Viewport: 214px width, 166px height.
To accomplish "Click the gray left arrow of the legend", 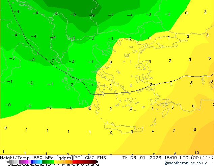I will click(x=8, y=162).
